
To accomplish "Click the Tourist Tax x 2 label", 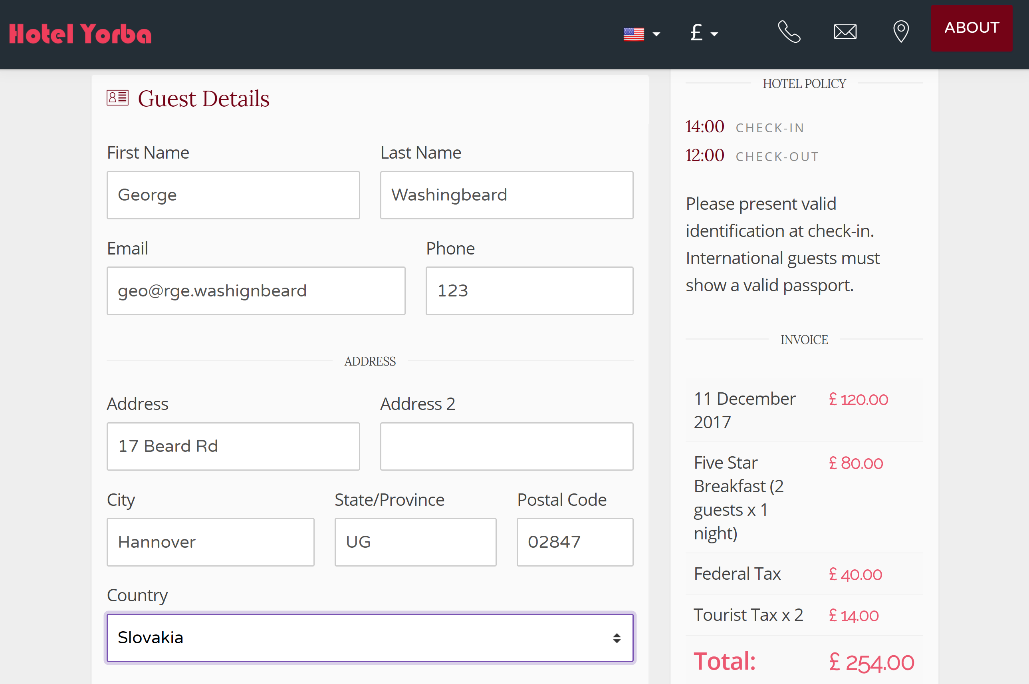I will click(x=748, y=615).
